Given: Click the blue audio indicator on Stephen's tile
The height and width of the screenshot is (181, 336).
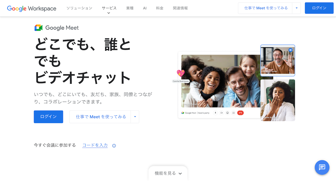Looking at the screenshot, I should click(290, 50).
